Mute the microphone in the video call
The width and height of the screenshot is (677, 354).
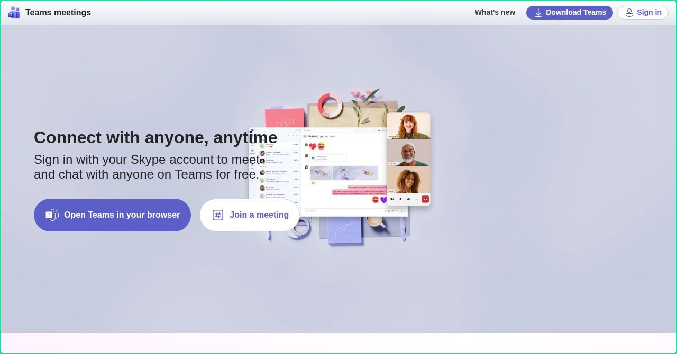(400, 199)
